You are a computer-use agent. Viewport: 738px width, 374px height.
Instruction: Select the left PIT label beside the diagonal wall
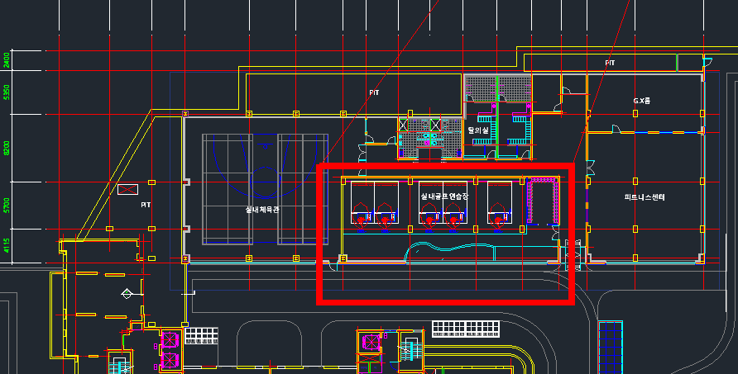click(x=146, y=204)
